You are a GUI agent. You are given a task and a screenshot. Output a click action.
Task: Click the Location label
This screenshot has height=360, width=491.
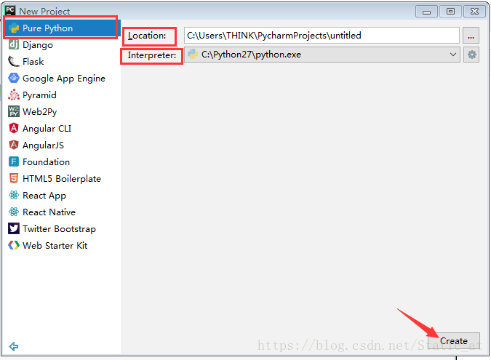pyautogui.click(x=147, y=36)
